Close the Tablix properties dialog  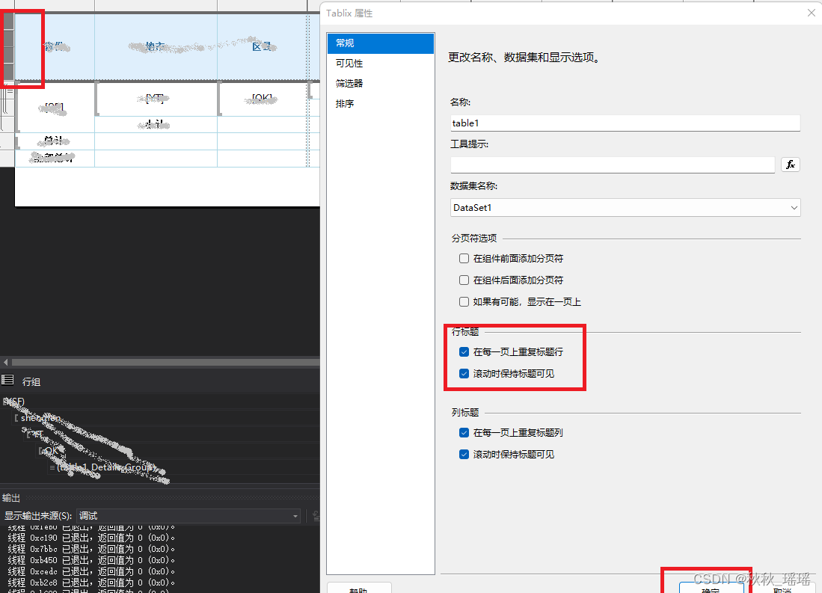811,13
